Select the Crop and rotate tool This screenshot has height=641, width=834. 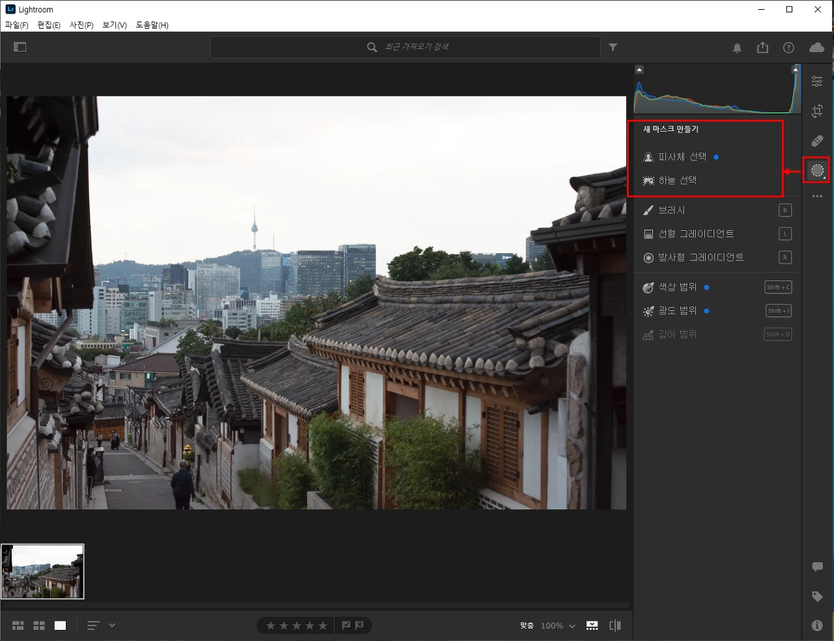[816, 112]
